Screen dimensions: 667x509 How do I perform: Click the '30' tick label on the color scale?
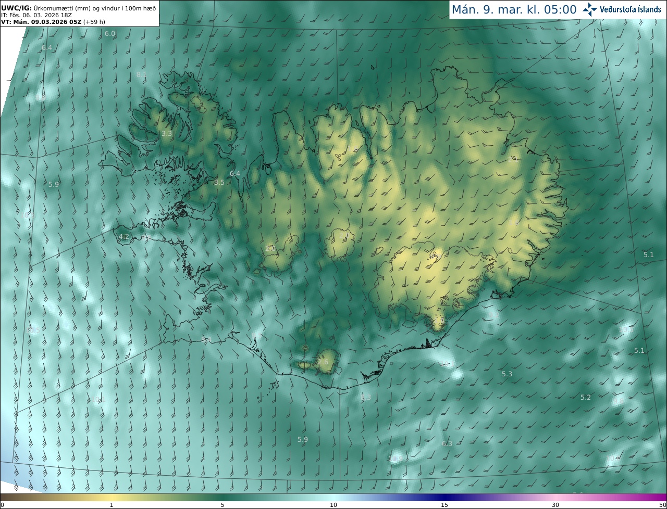[x=555, y=505]
